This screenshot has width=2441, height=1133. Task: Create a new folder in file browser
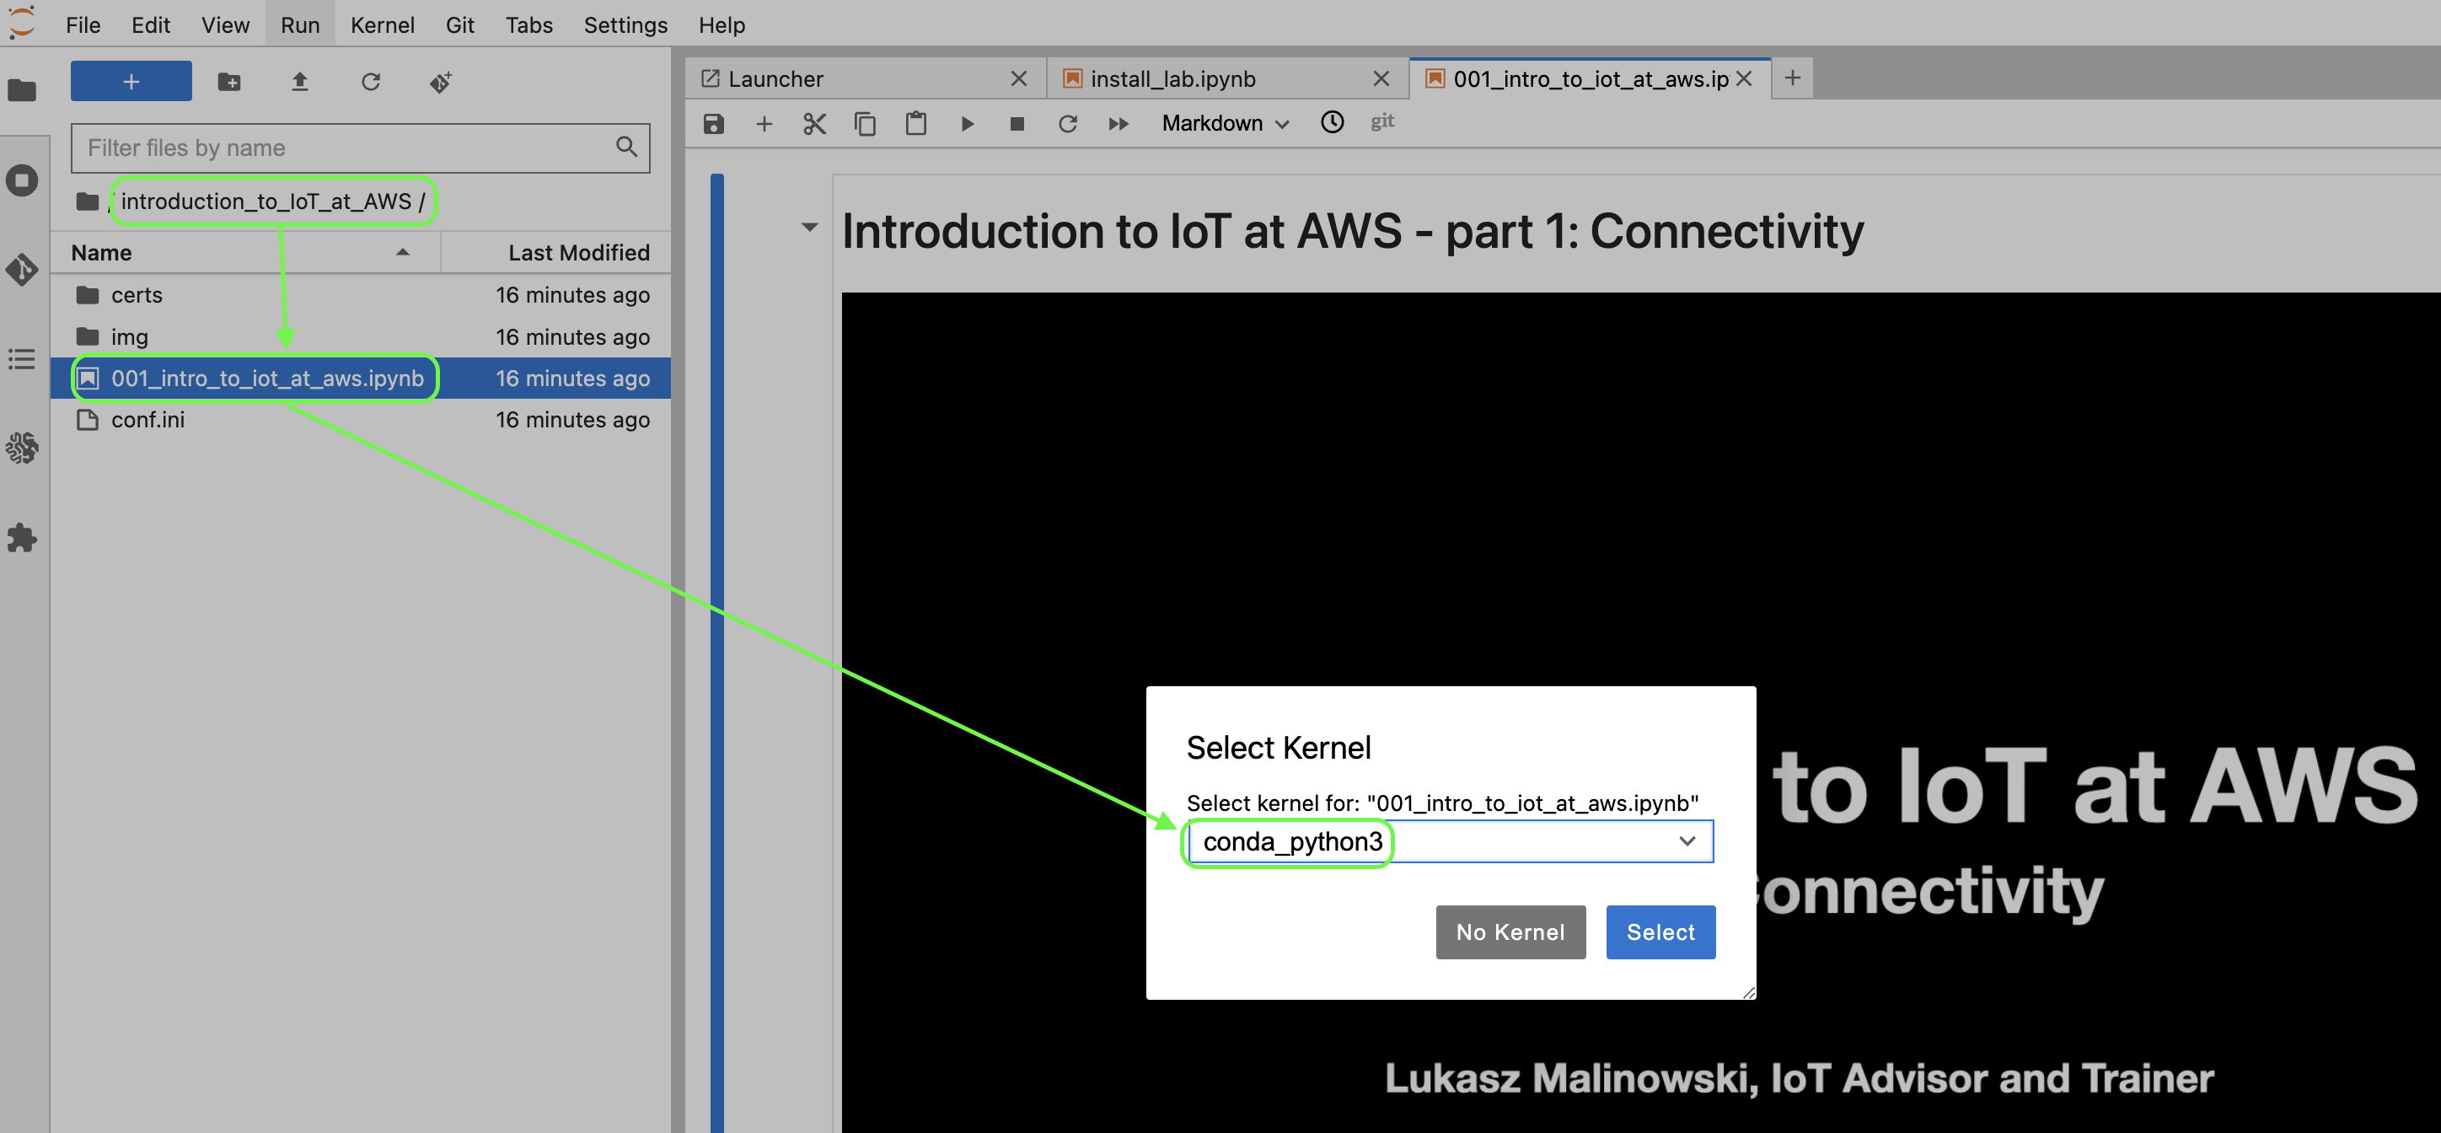pyautogui.click(x=229, y=82)
